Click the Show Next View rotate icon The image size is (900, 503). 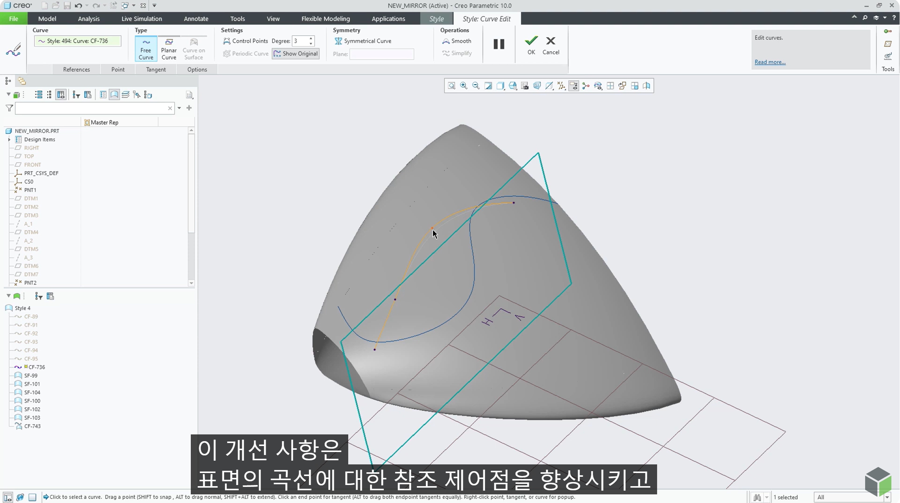(x=622, y=86)
